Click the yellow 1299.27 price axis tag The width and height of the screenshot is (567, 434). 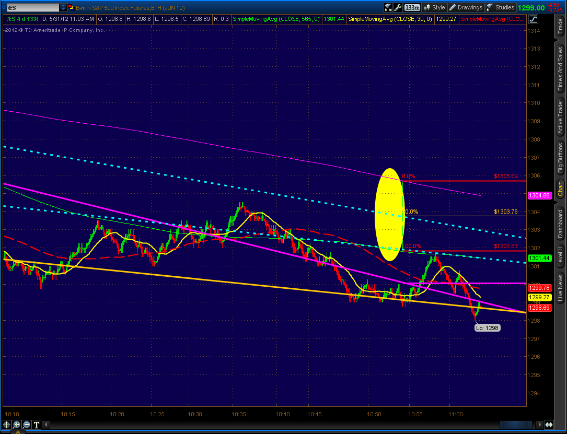pyautogui.click(x=540, y=297)
